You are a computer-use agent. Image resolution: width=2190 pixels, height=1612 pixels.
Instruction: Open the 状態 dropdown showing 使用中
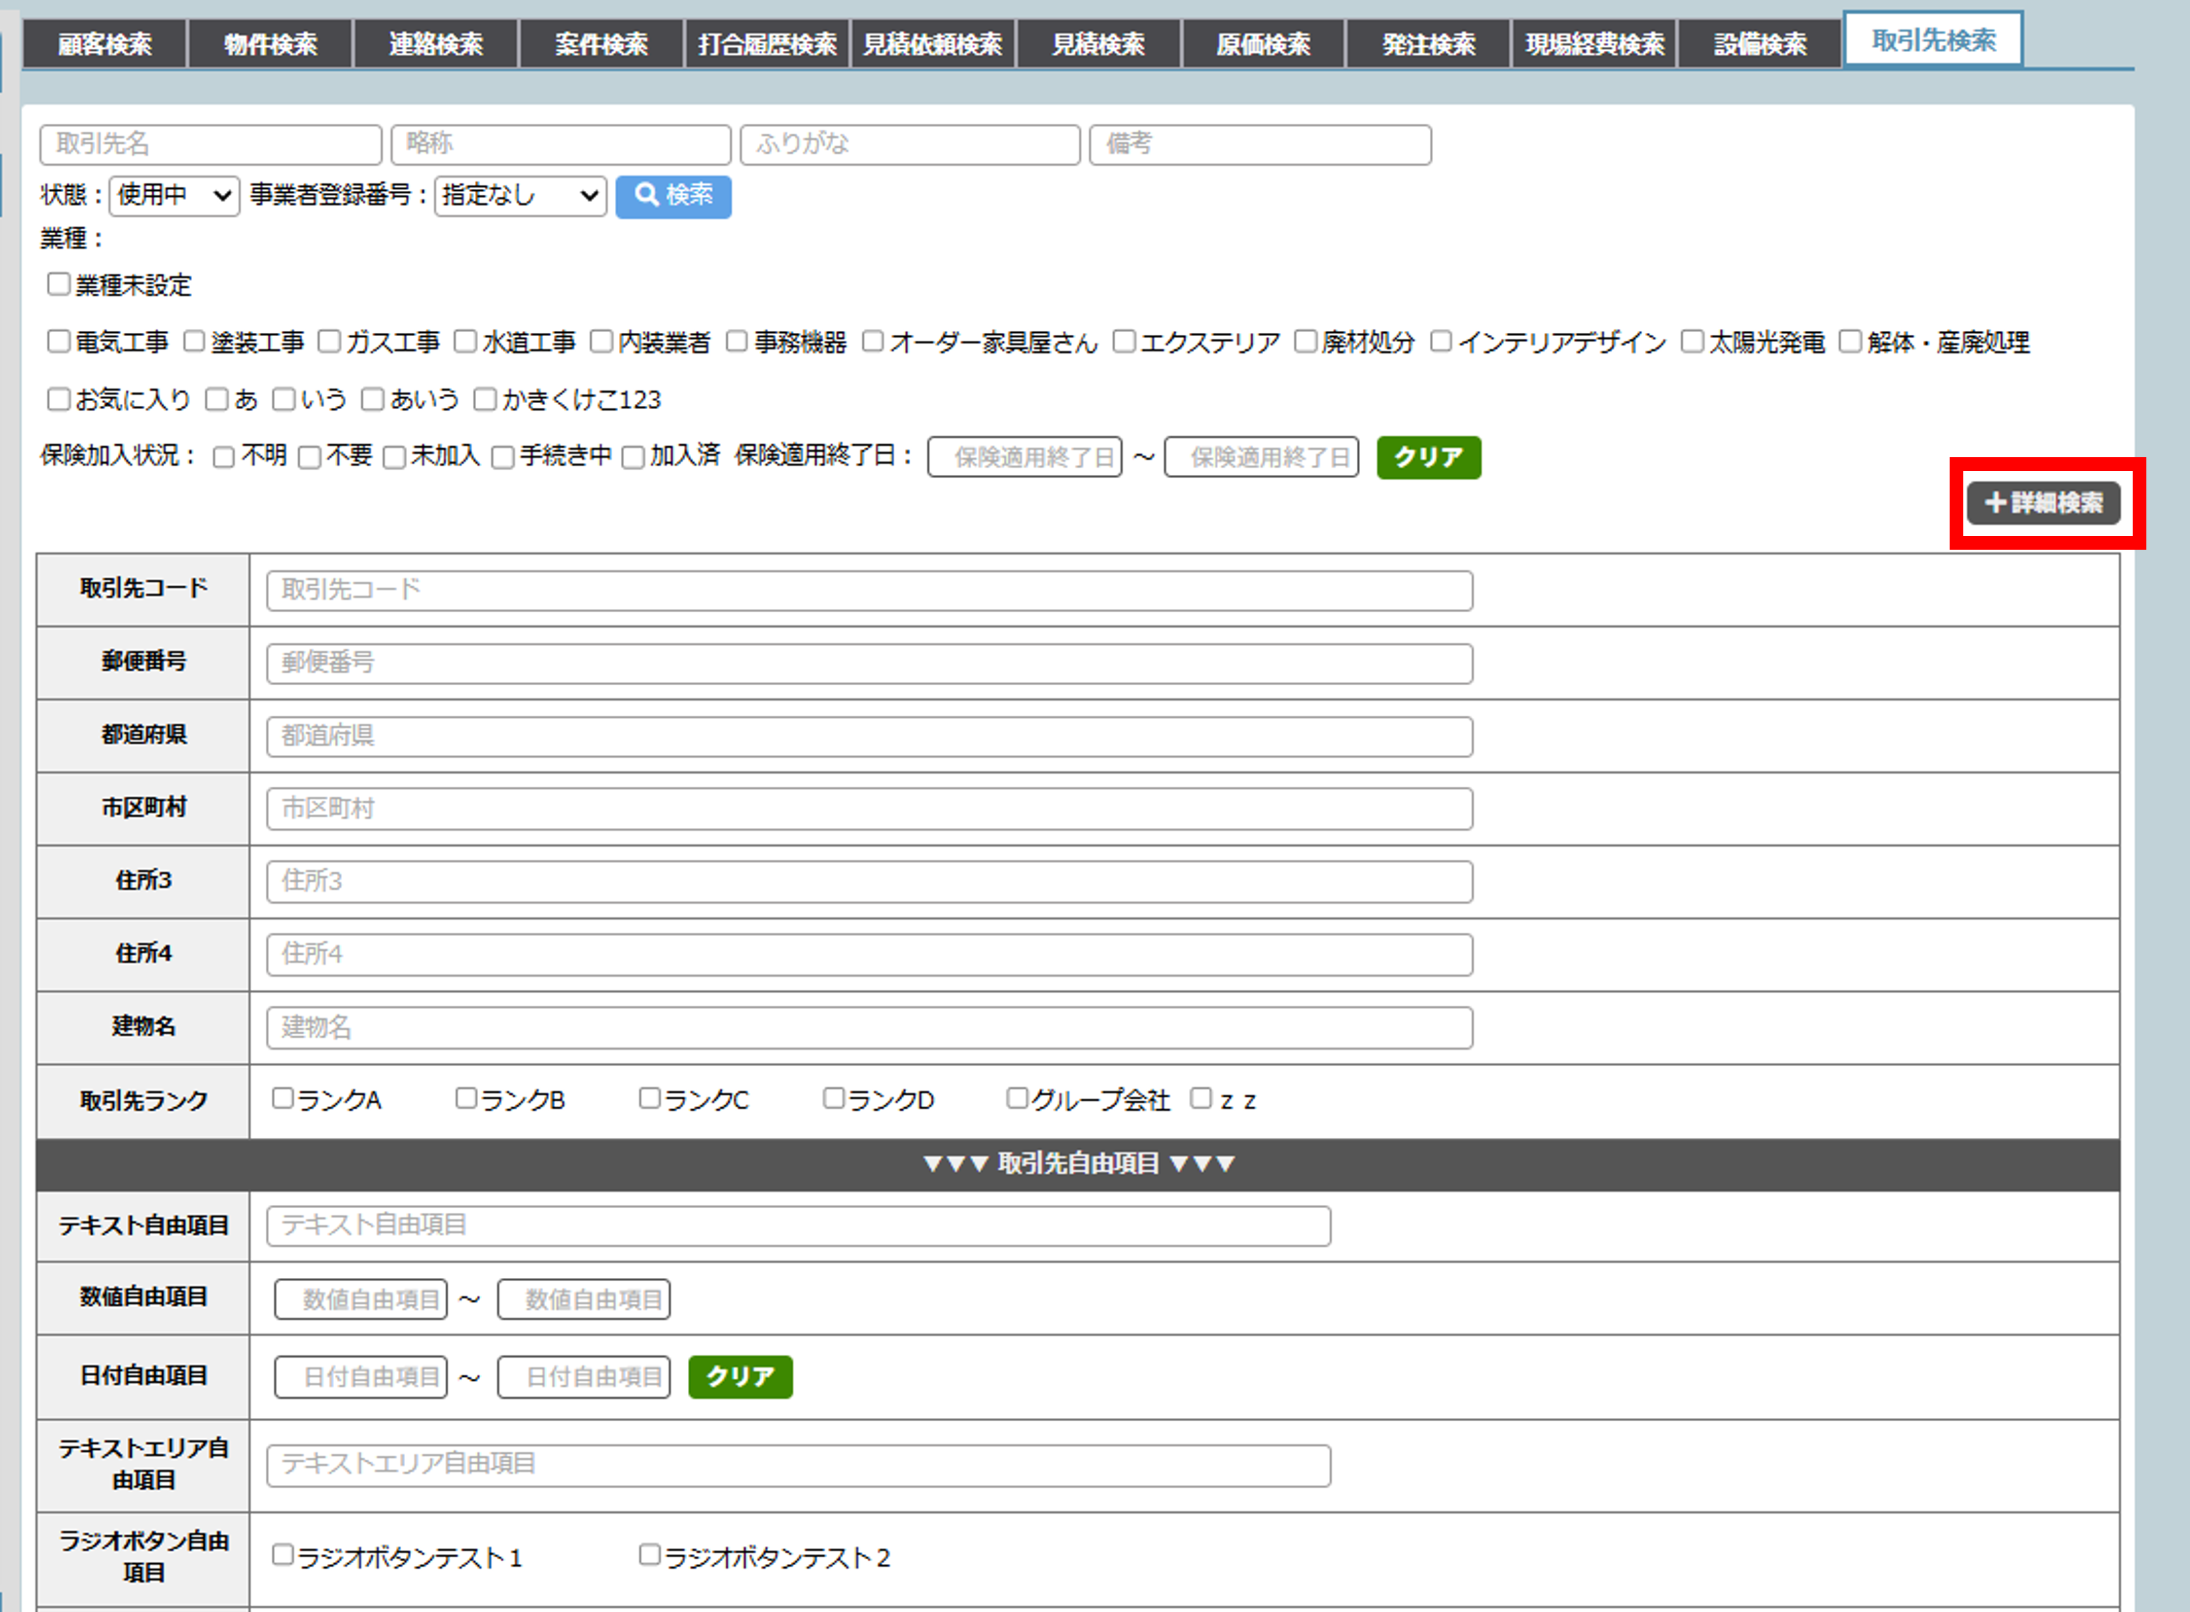coord(174,196)
